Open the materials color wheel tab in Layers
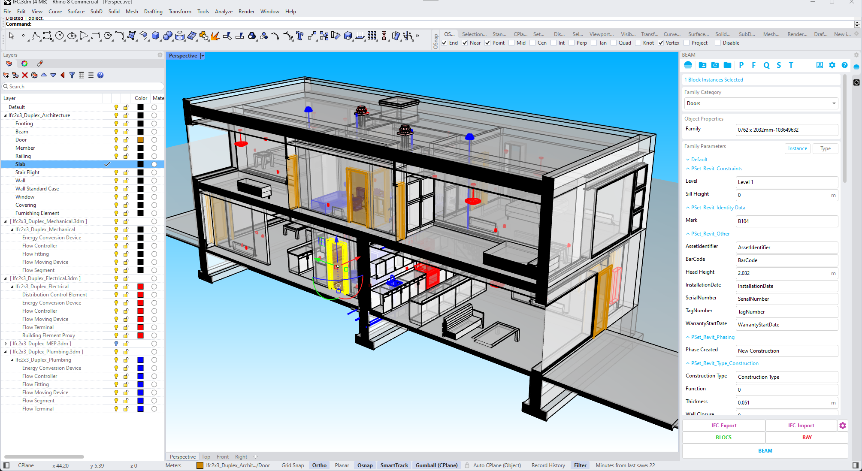862x471 pixels. coord(24,63)
